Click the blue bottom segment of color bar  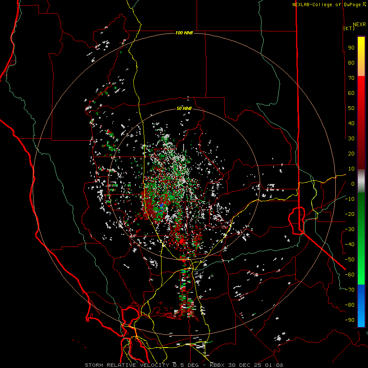[361, 306]
